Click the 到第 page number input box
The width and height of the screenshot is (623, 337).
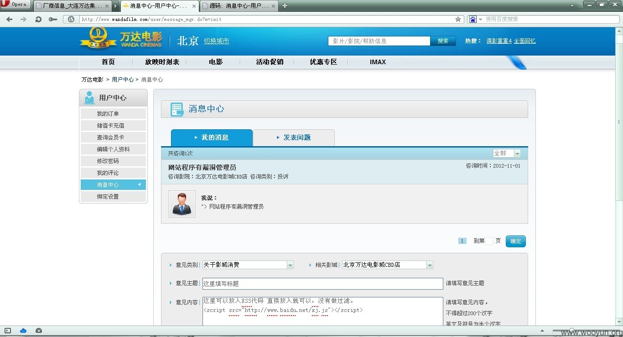[x=489, y=241]
